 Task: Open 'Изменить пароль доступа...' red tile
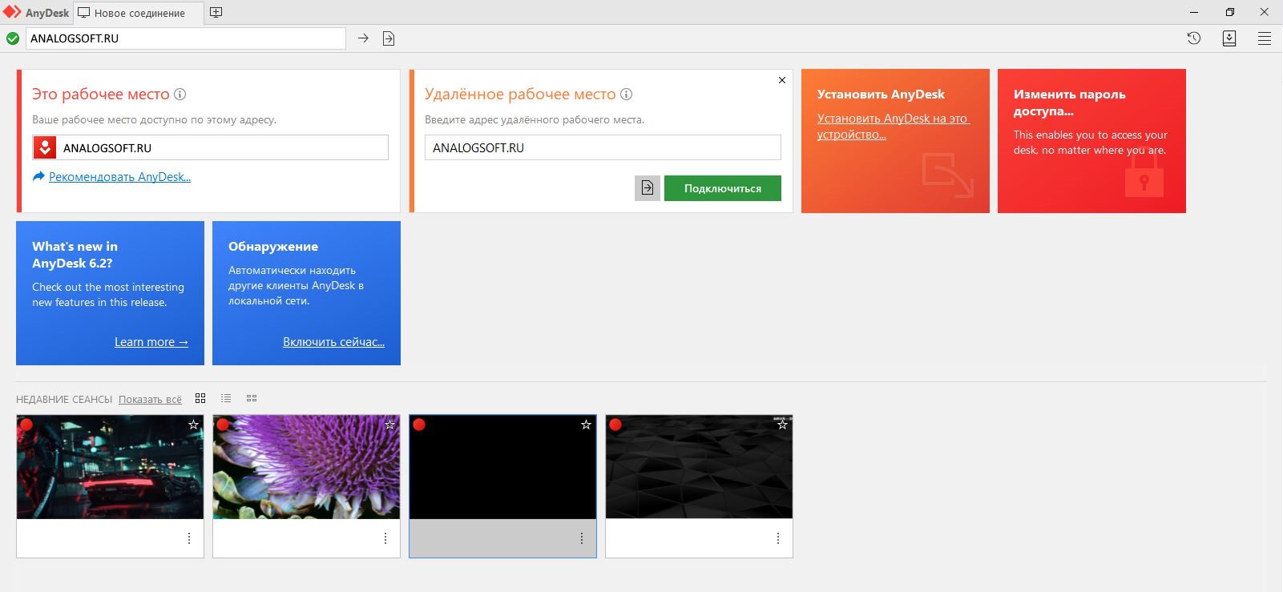1091,141
